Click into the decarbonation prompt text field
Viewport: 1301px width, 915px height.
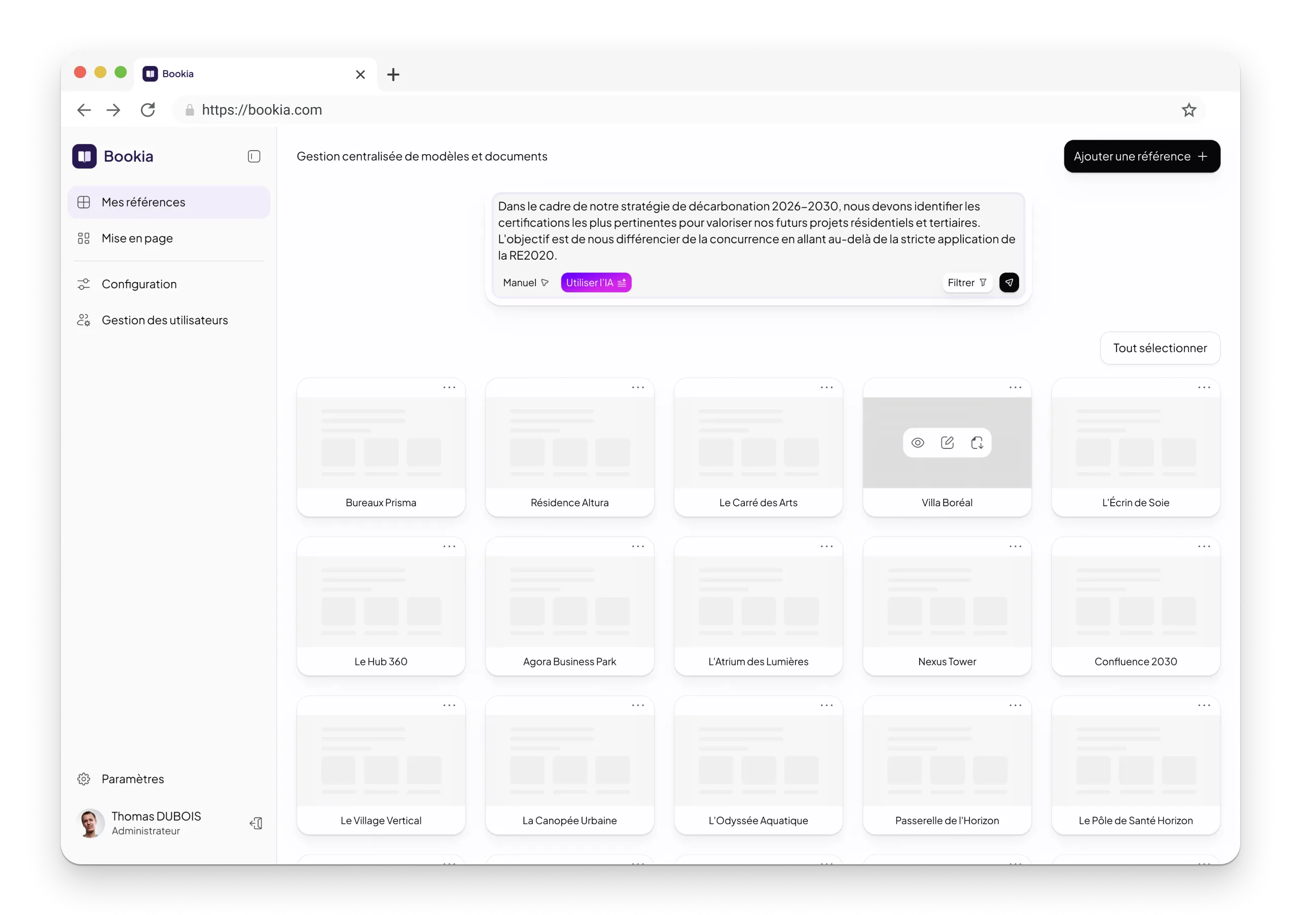tap(757, 231)
